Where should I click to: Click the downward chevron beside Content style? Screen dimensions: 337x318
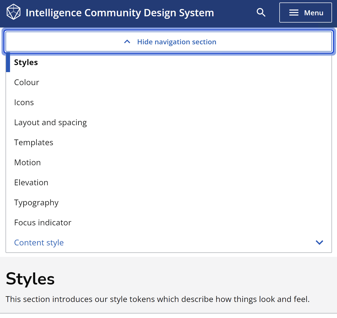coord(319,242)
